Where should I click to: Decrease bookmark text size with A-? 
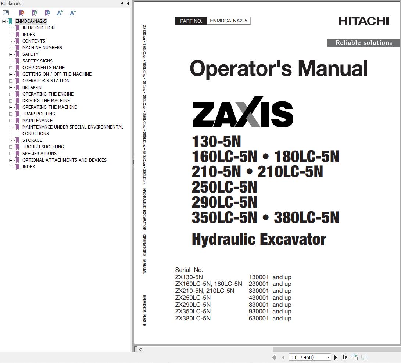(73, 13)
